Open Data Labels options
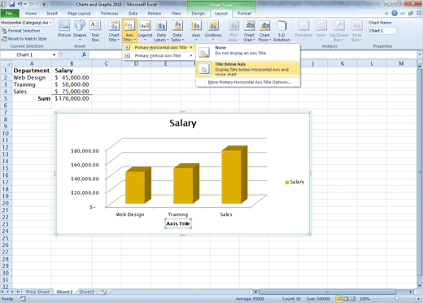Image resolution: width=423 pixels, height=303 pixels. pos(161,31)
